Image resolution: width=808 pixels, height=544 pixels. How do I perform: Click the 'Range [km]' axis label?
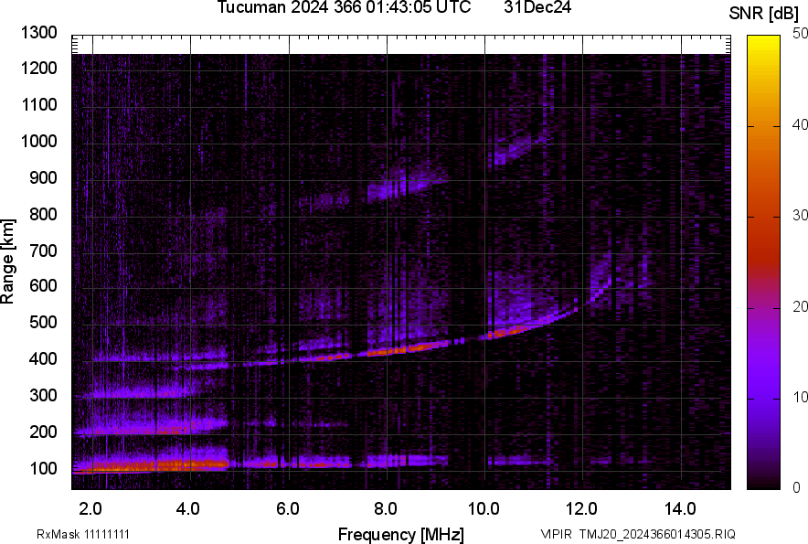[x=8, y=261]
